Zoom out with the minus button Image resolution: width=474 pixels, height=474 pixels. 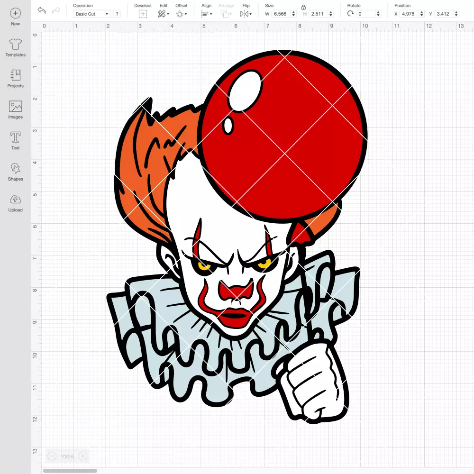tap(52, 456)
